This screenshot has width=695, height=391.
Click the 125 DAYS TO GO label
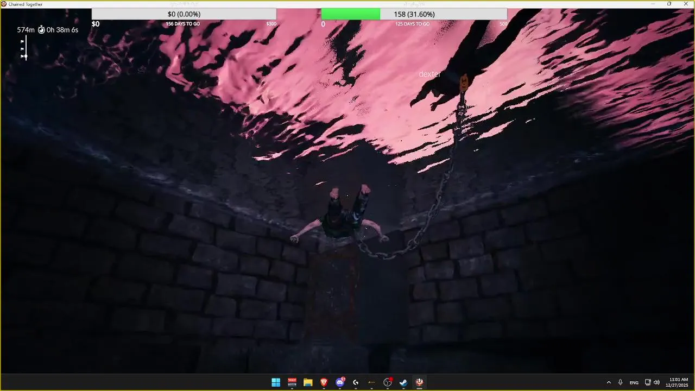click(412, 24)
